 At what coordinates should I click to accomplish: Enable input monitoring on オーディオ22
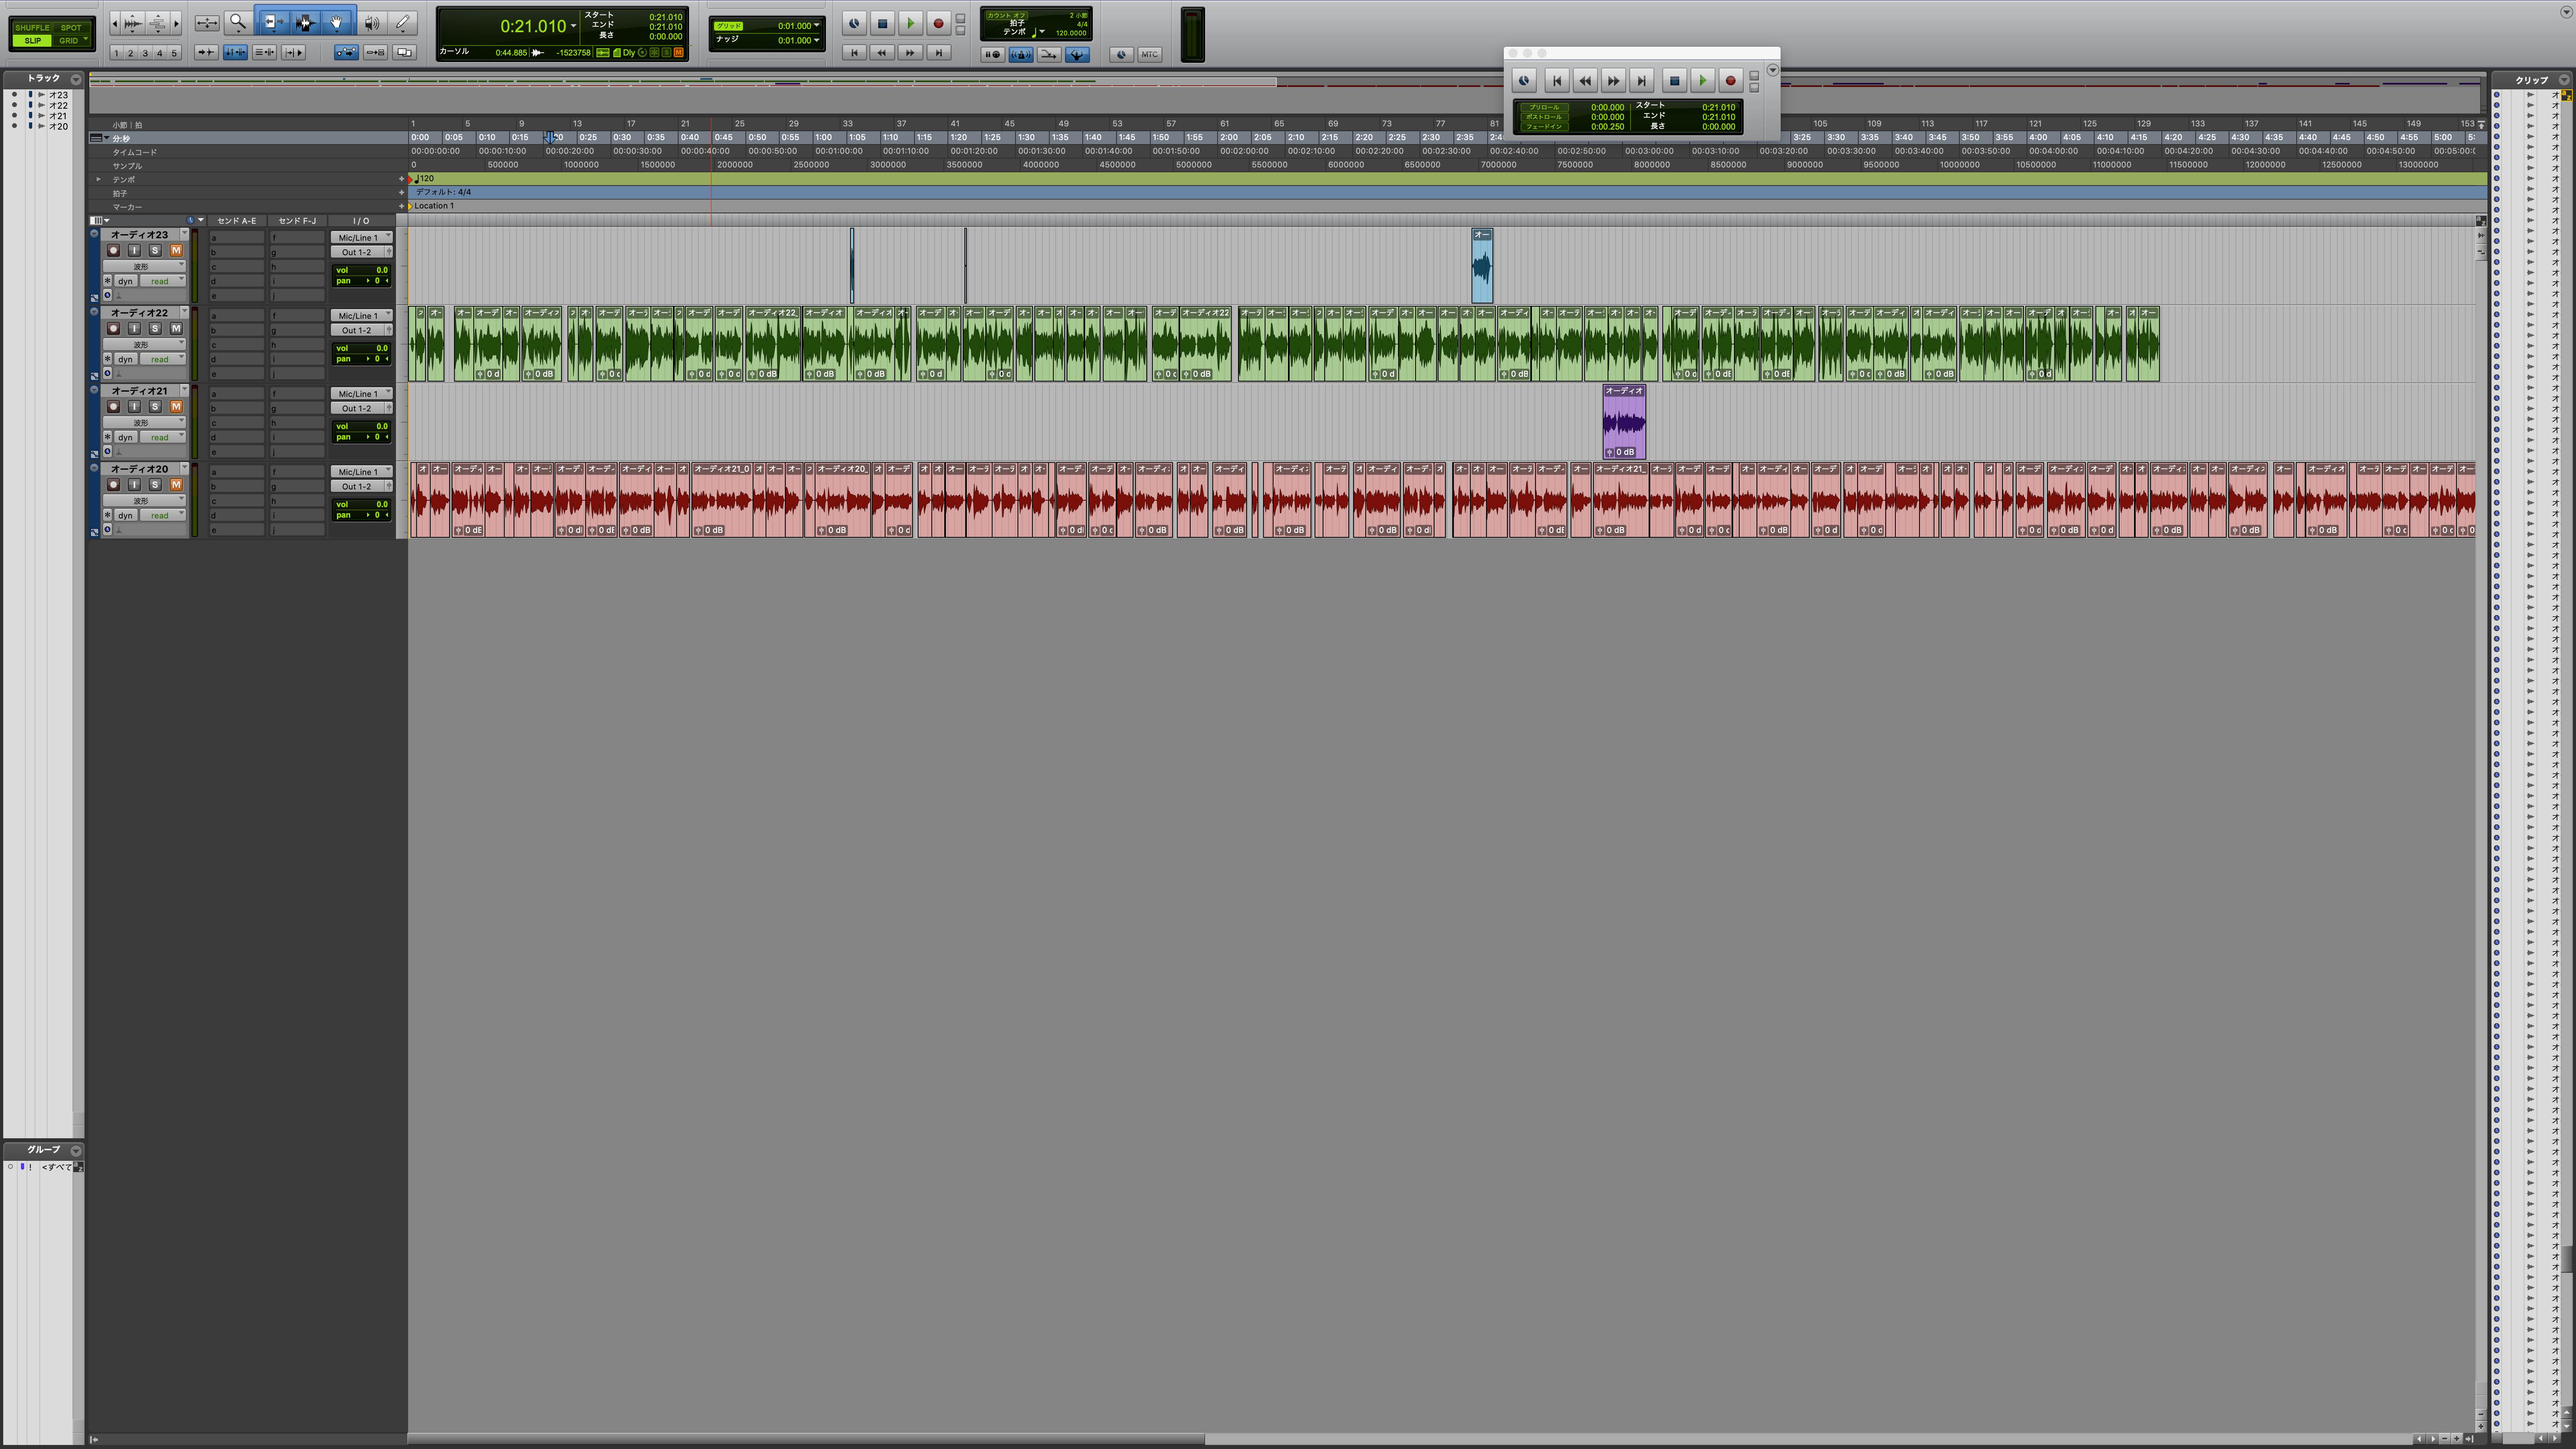click(134, 328)
